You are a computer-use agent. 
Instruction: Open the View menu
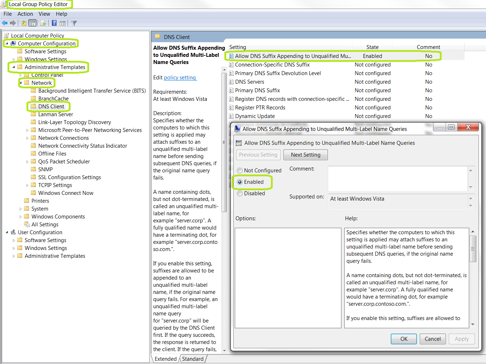click(44, 14)
